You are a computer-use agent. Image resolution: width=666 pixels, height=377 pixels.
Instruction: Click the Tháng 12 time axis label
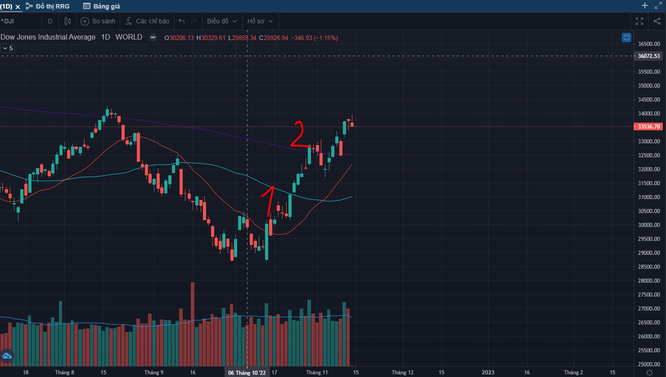402,373
